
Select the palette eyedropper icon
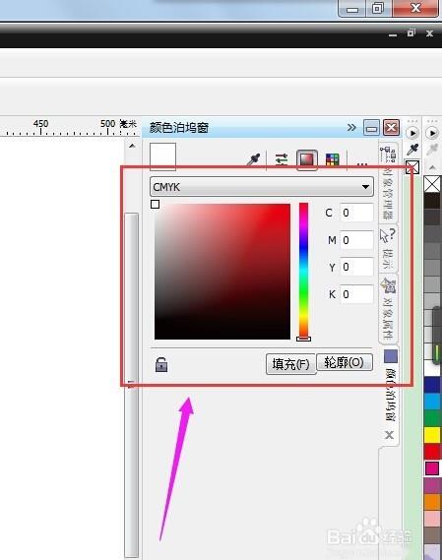coord(412,150)
